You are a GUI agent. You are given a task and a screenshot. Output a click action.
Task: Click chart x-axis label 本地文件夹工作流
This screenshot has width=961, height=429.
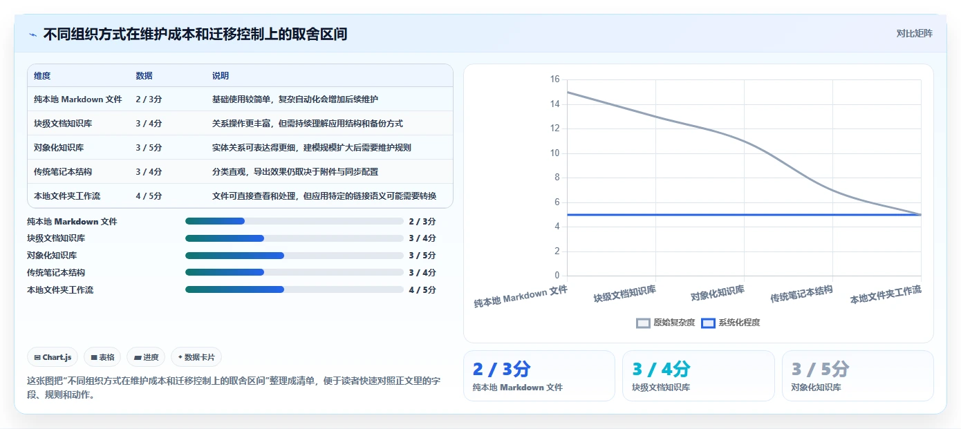tap(886, 295)
